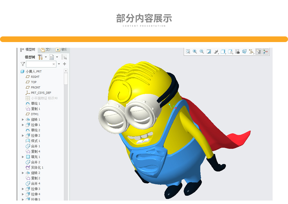Clear the search field with the X
This screenshot has height=204, width=288.
54,64
